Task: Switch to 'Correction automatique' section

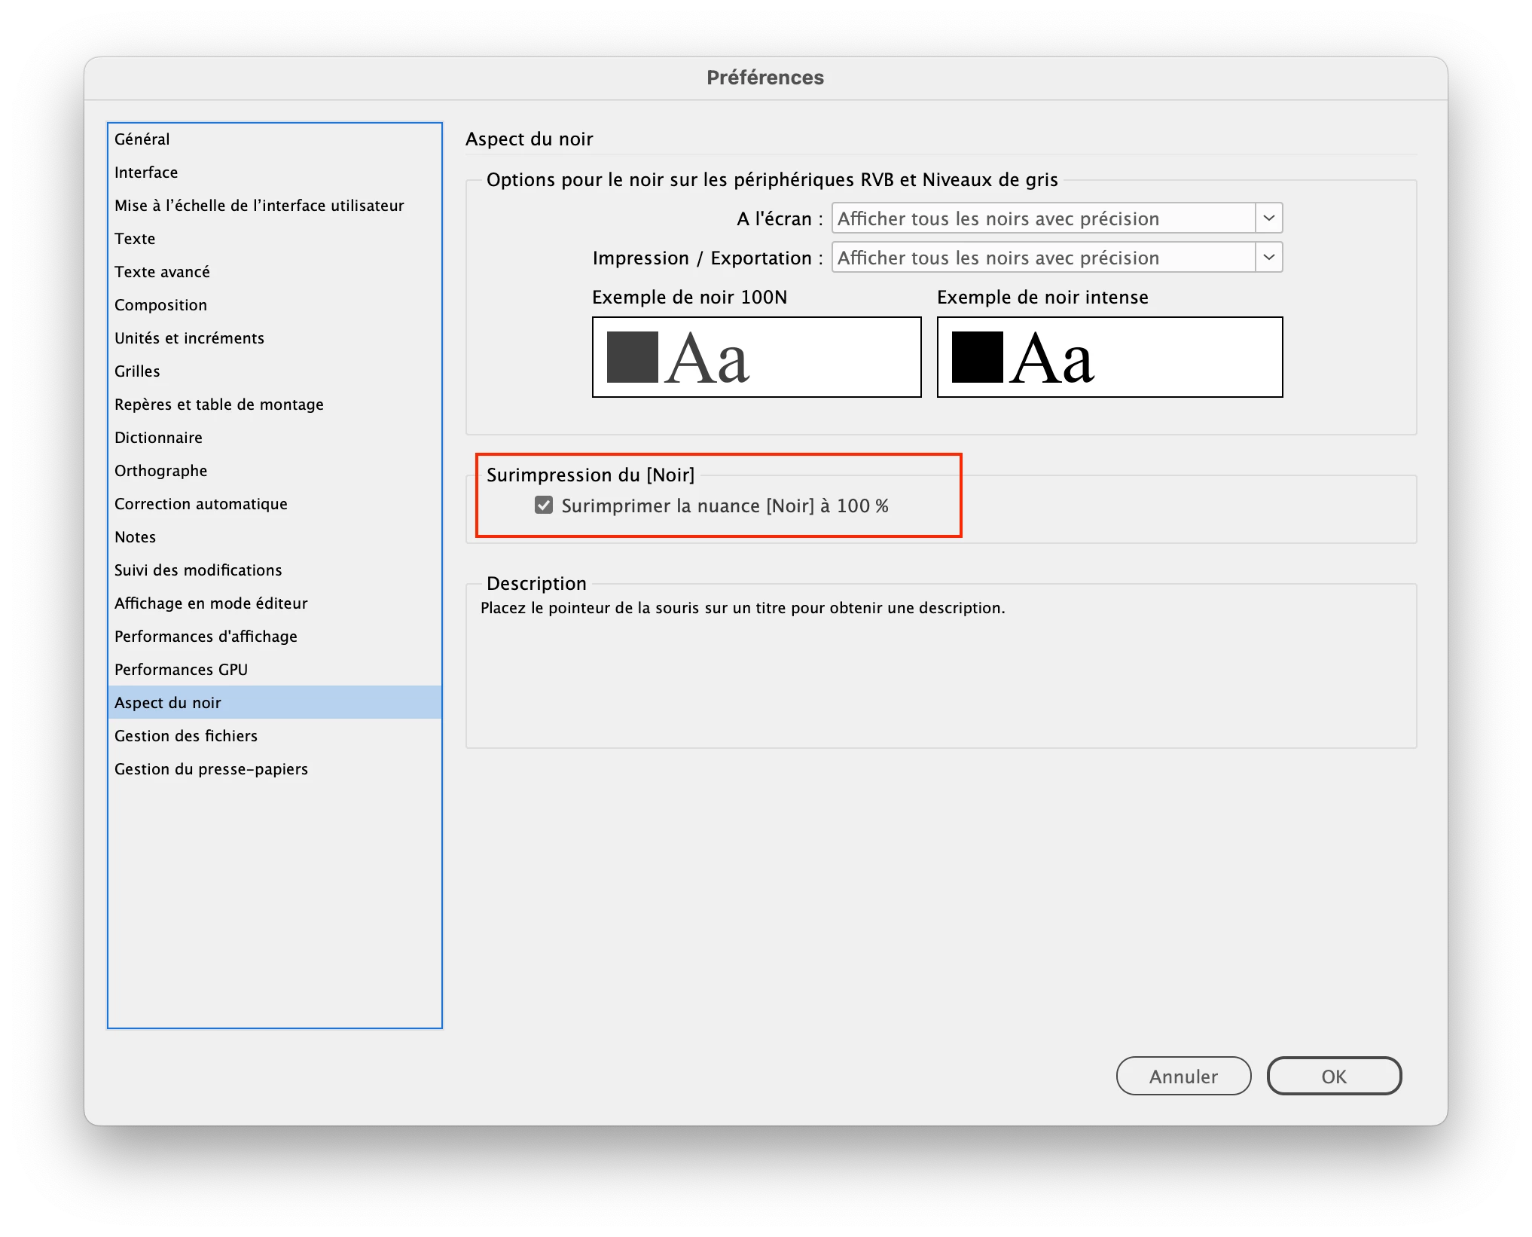Action: tap(200, 504)
